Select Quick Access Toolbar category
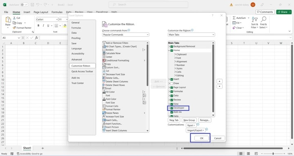 point(82,71)
